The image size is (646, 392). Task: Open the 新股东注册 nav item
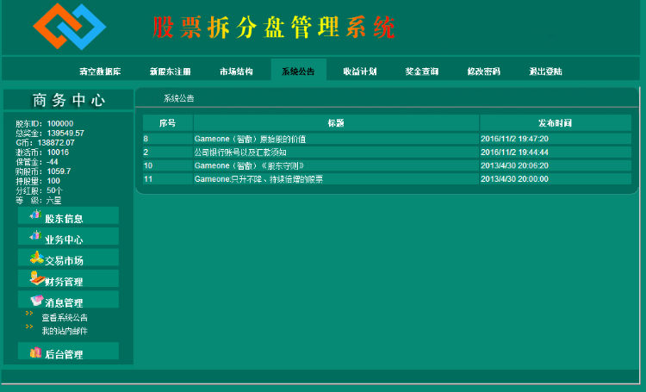171,72
